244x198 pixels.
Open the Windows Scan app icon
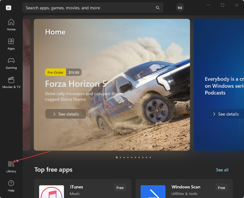[153, 191]
